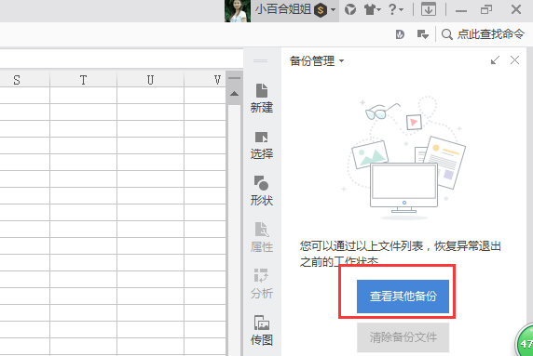
Task: Click the vertical scrollbar up arrow
Action: 234,94
